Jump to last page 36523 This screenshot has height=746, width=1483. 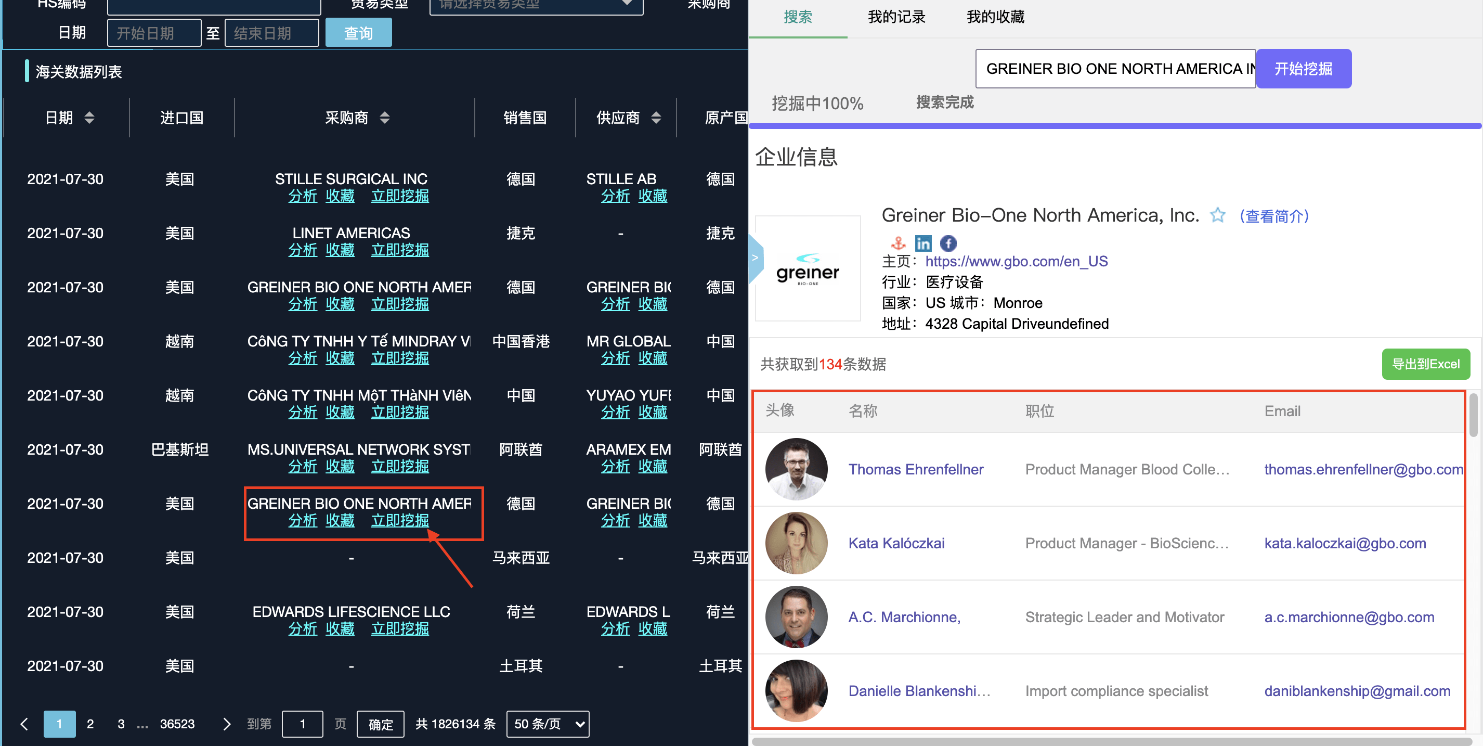[x=177, y=724]
